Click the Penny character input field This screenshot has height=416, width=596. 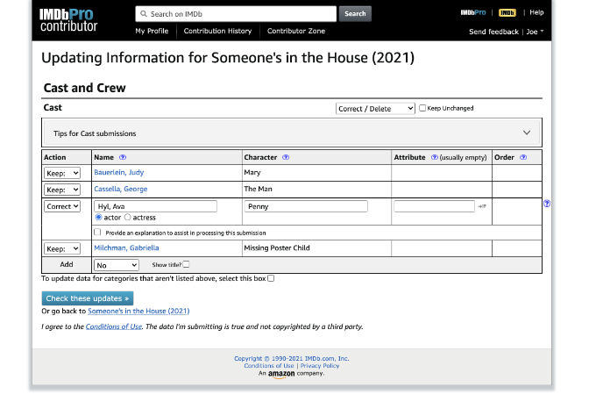tap(305, 206)
